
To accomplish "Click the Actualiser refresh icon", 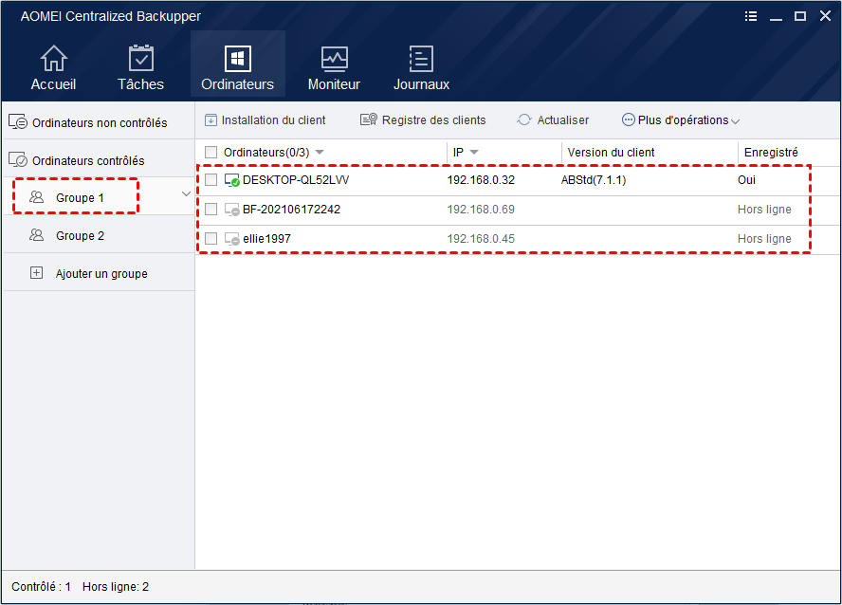I will 524,119.
